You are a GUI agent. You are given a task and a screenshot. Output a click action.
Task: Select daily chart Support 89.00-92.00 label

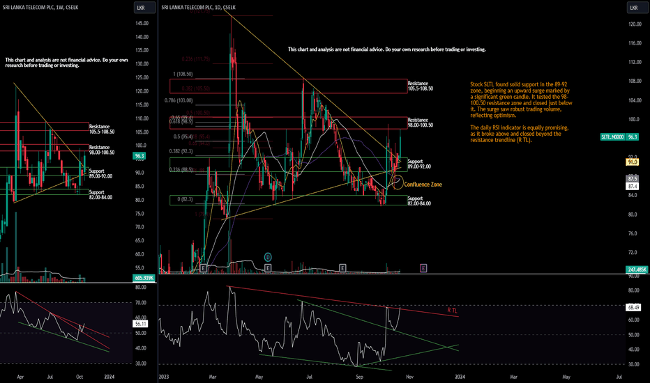pyautogui.click(x=419, y=164)
